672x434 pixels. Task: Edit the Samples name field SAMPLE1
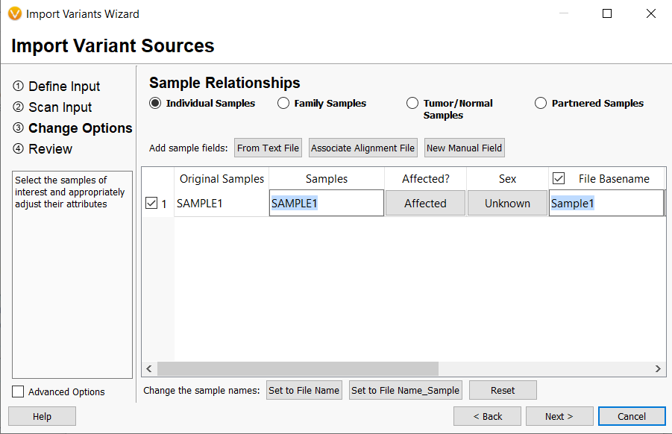click(327, 203)
